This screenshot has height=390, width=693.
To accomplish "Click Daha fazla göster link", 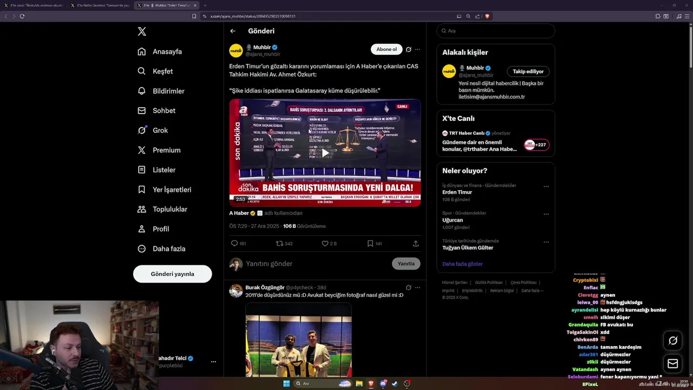I will [x=462, y=264].
